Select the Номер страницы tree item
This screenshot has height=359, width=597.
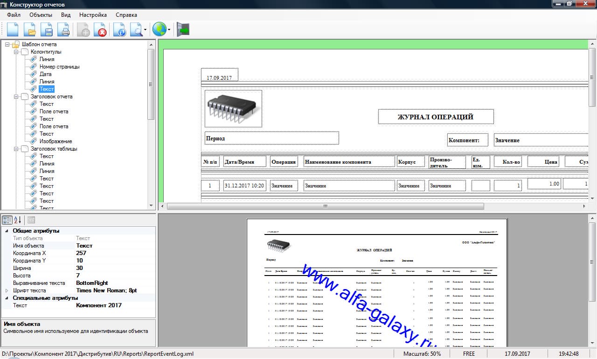tap(60, 67)
